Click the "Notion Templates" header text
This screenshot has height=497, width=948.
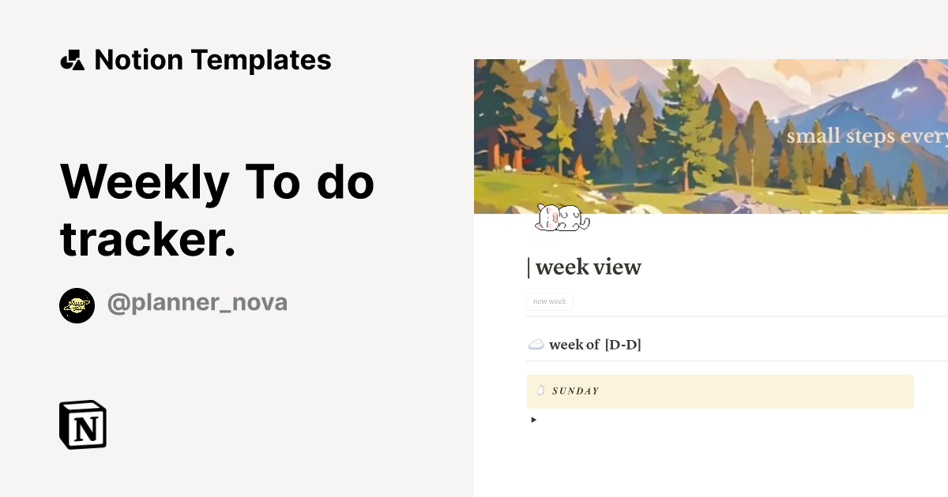point(213,59)
